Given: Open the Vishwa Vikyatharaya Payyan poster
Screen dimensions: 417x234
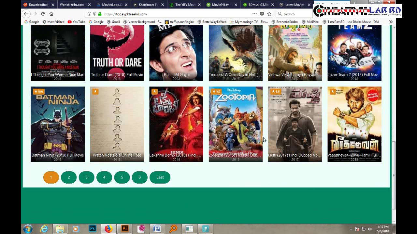Looking at the screenshot, I should point(295,53).
